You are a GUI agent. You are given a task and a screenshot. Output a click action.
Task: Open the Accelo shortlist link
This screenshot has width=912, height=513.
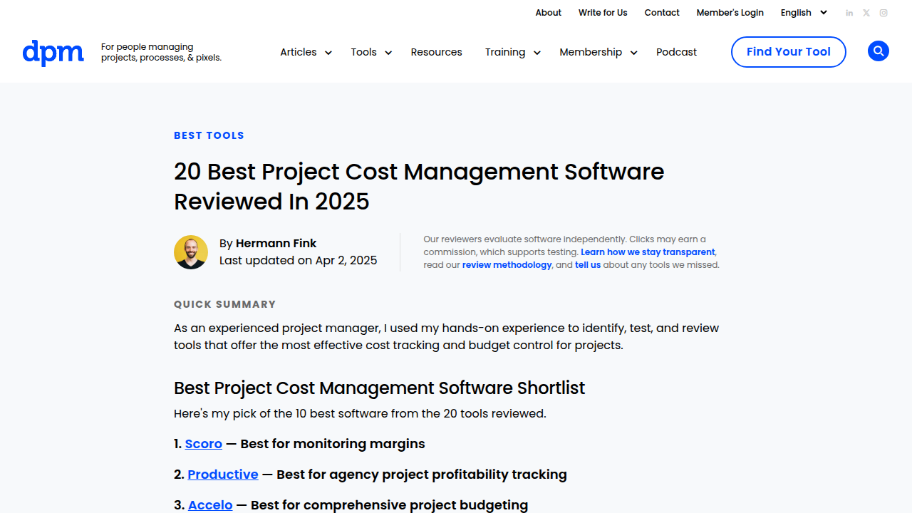210,505
